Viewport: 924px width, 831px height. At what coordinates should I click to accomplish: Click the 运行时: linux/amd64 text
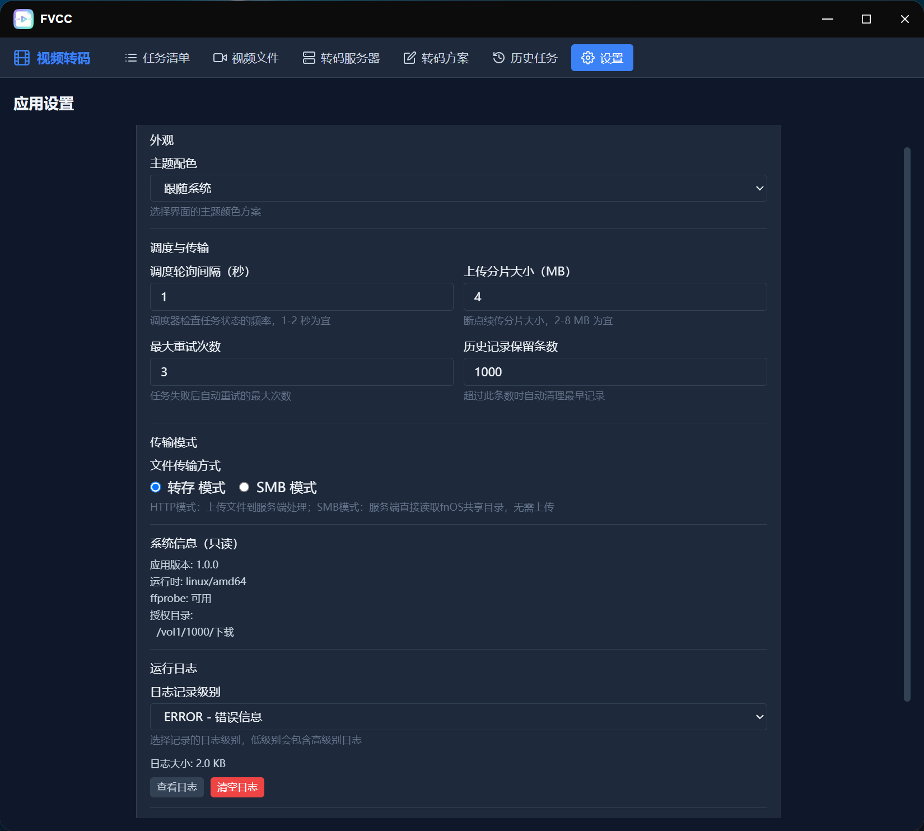coord(198,581)
